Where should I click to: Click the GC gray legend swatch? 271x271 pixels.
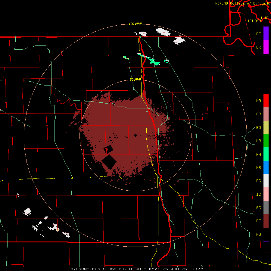coord(266,207)
